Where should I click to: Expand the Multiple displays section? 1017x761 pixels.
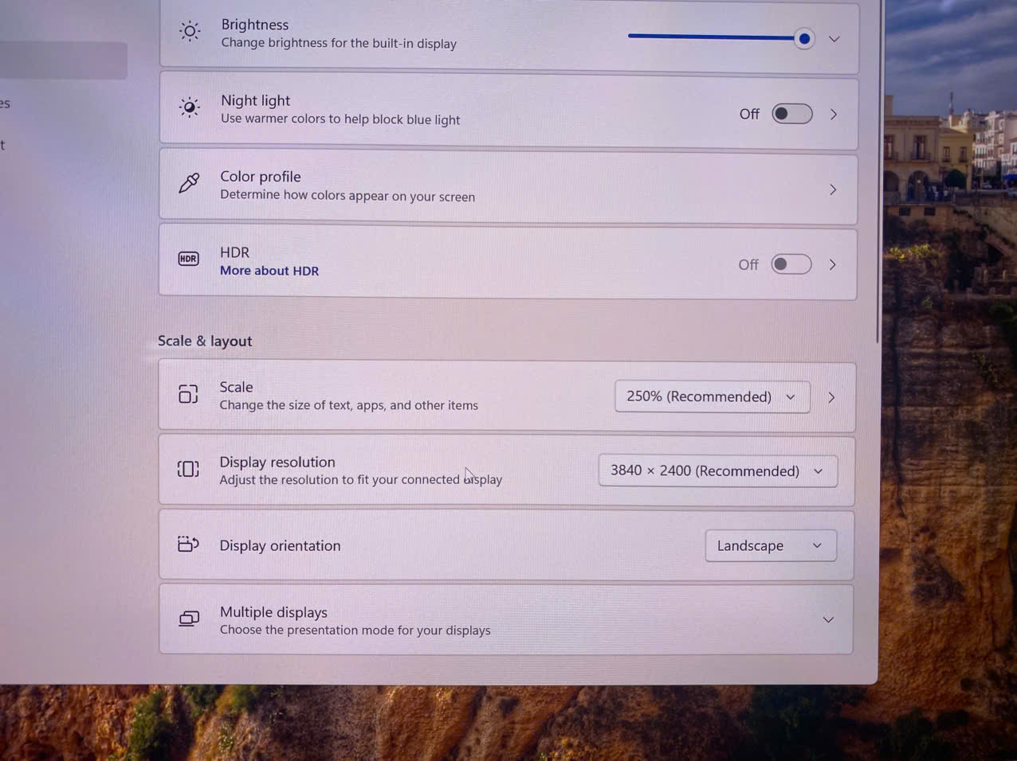828,619
